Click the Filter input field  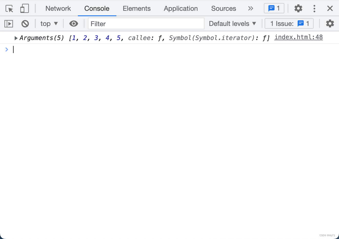click(146, 24)
